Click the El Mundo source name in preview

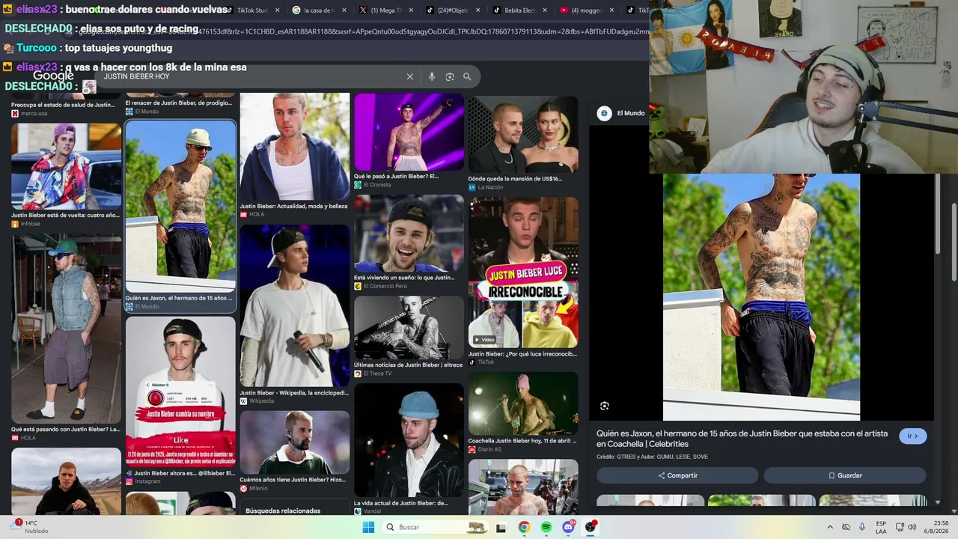point(631,113)
